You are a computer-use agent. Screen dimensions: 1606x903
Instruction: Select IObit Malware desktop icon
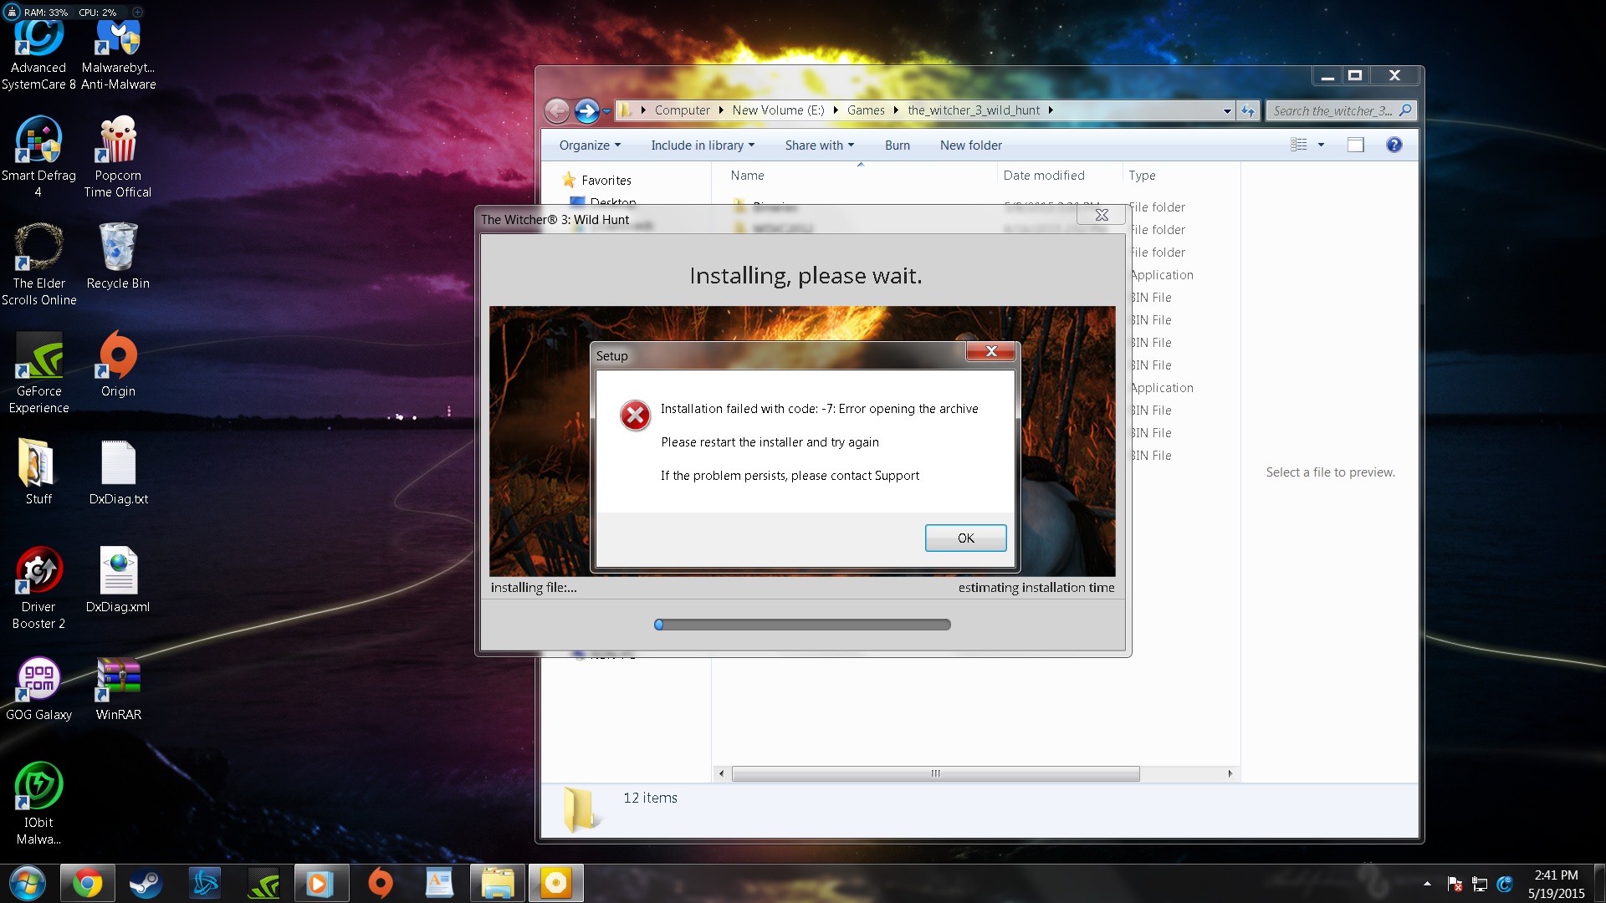point(38,804)
